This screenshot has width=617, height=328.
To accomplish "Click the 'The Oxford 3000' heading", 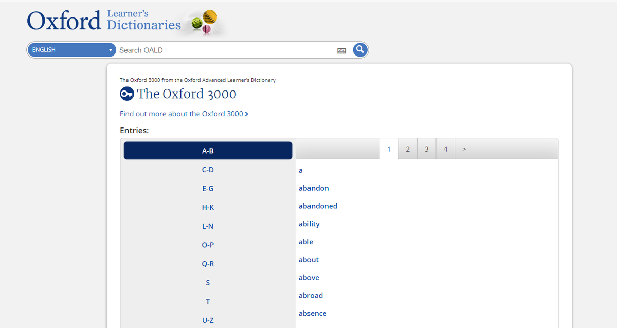I will pos(187,94).
